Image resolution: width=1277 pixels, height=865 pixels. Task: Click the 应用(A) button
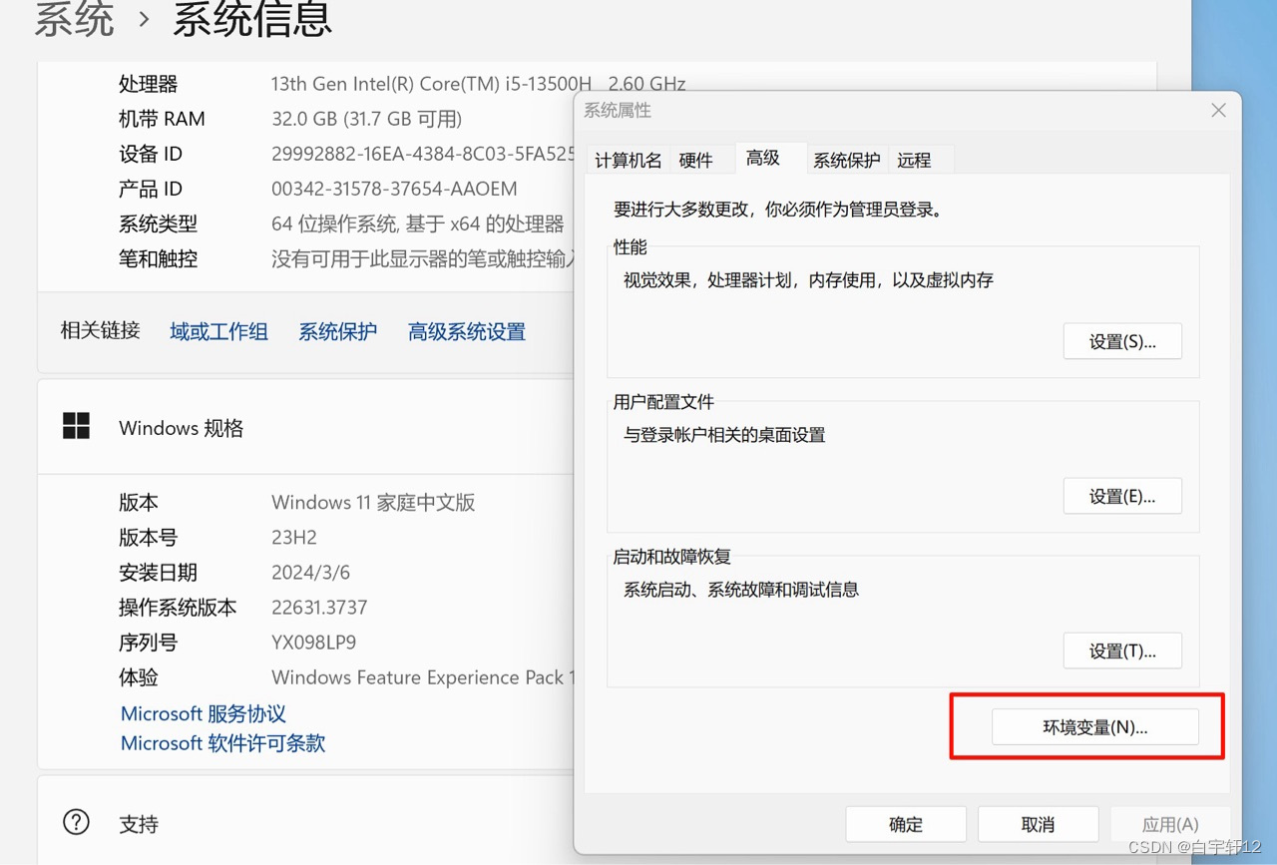click(x=1169, y=824)
